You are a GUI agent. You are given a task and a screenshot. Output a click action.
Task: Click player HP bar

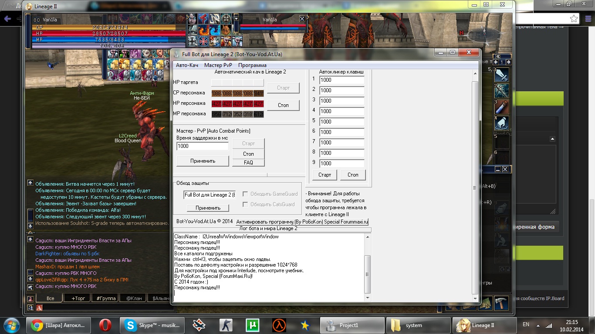pyautogui.click(x=109, y=33)
